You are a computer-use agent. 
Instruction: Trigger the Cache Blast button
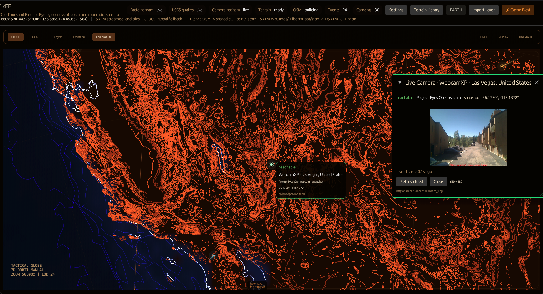pos(518,10)
